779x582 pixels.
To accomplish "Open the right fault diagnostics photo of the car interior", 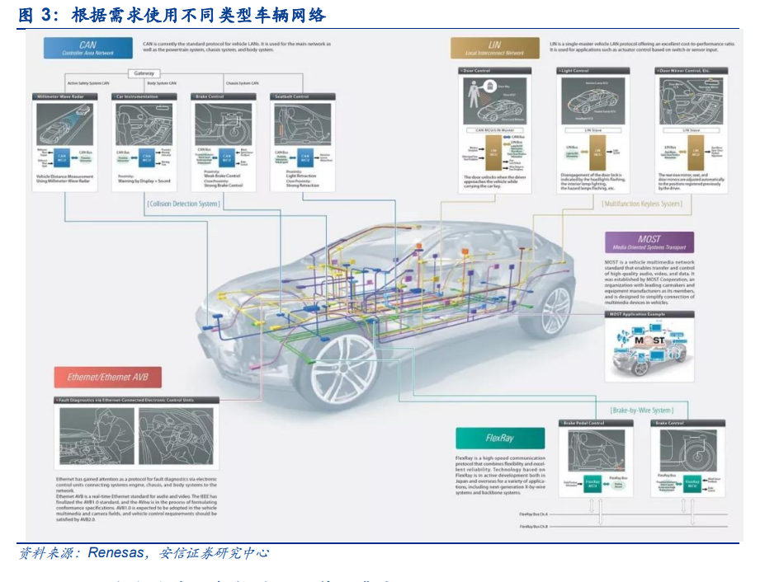I will (x=176, y=436).
